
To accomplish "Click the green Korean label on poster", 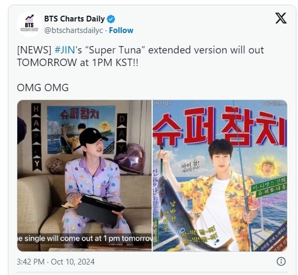I will click(x=269, y=187).
